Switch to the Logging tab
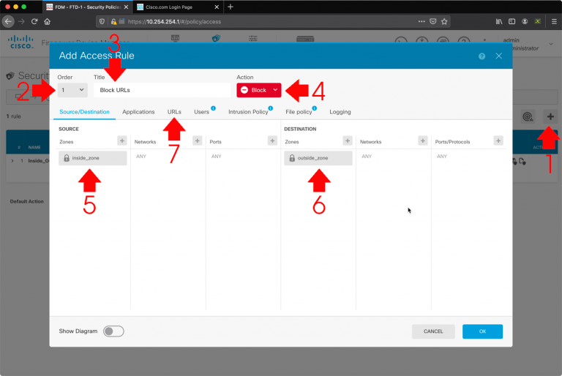562x376 pixels. click(x=340, y=112)
